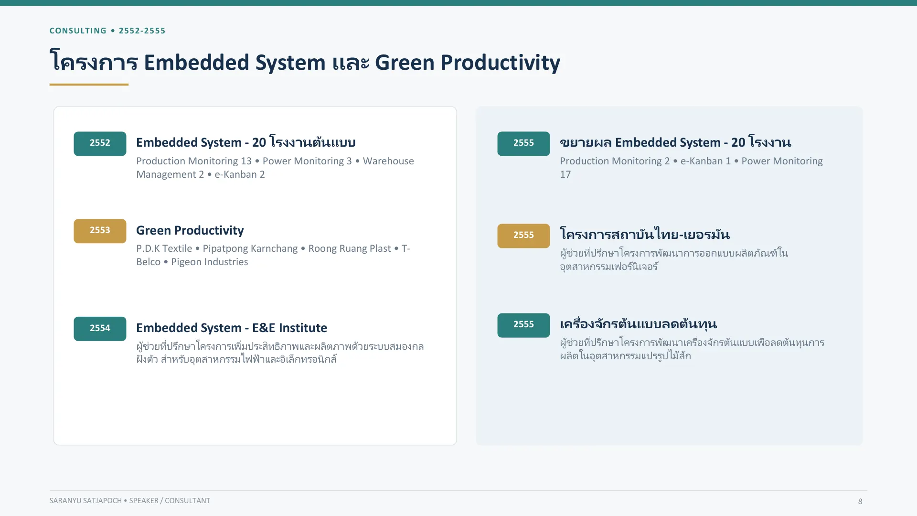
Task: Click footer SARANYU SATJAPOCH • SPEAKER / CONSULTANT
Action: [129, 501]
